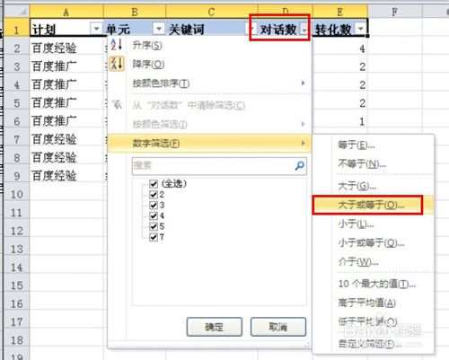
Task: Click the select-all corner of the sheet
Action: pyautogui.click(x=16, y=11)
